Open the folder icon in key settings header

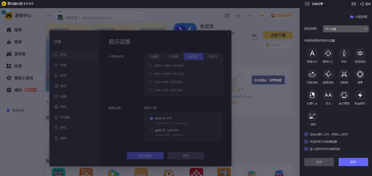pyautogui.click(x=354, y=4)
